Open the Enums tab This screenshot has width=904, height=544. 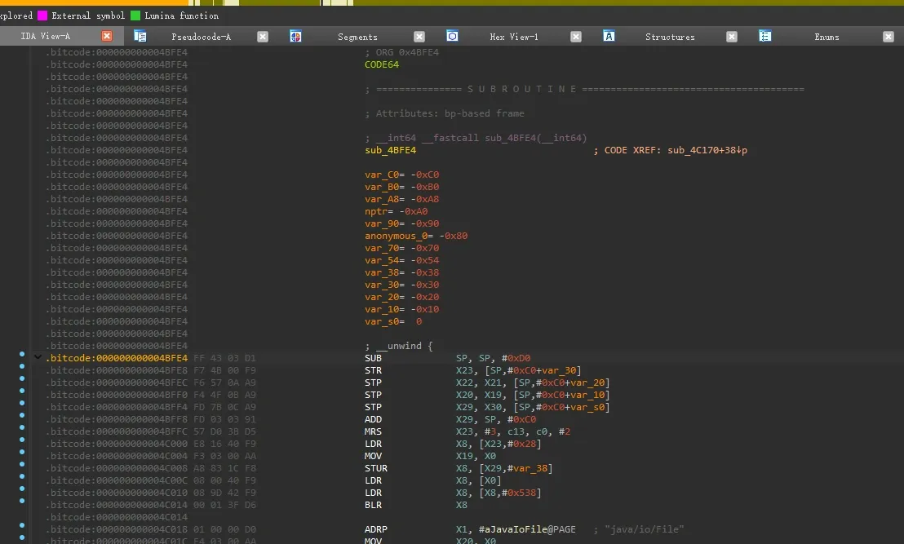click(826, 37)
